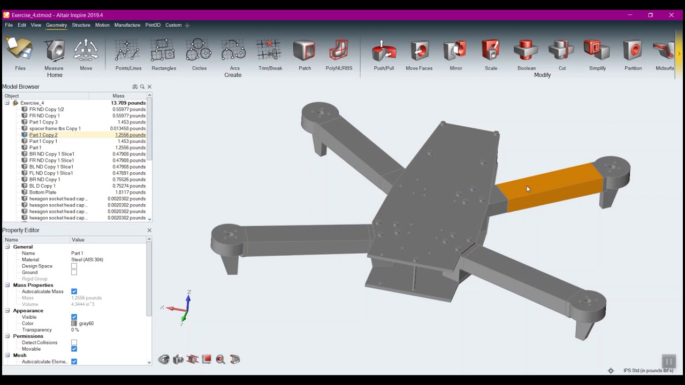This screenshot has width=685, height=385.
Task: Enable the Detect Collisions checkbox
Action: tap(74, 342)
